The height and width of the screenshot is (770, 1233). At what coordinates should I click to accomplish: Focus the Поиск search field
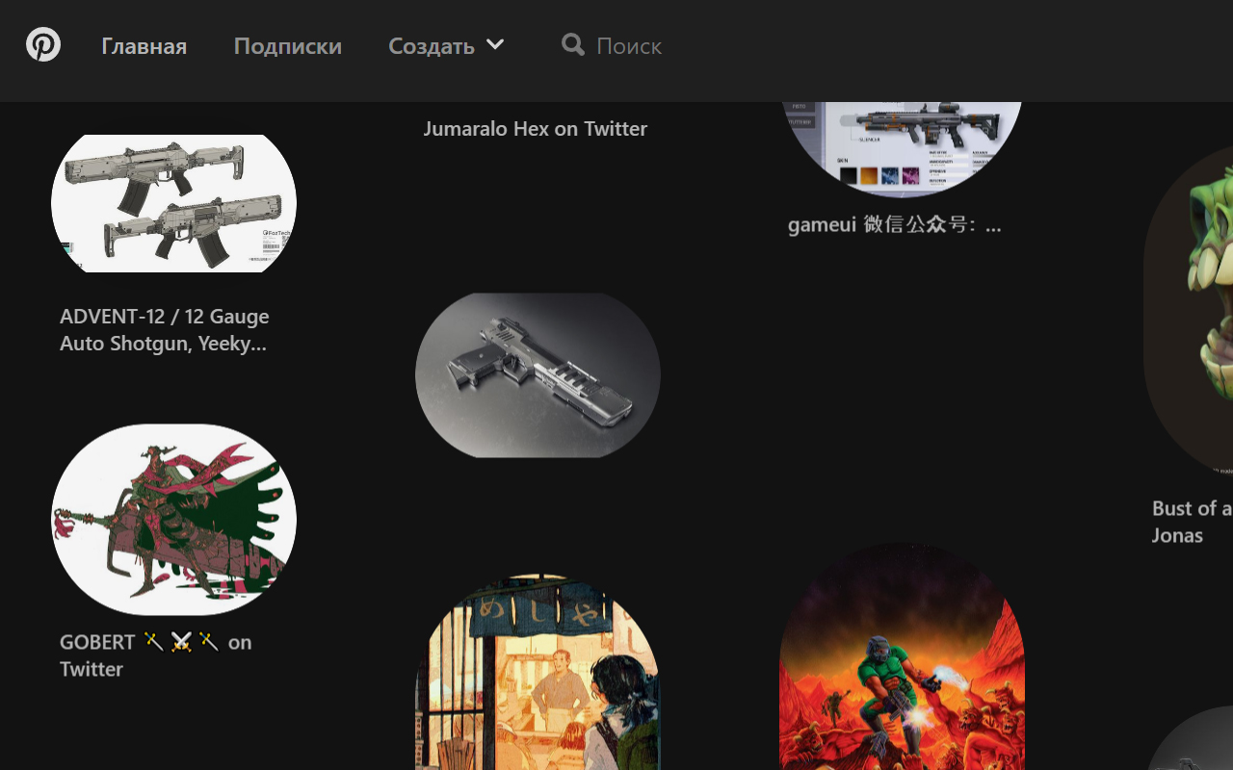coord(629,45)
